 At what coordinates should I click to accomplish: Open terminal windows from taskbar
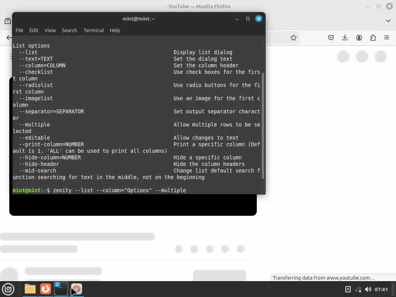tap(61, 289)
